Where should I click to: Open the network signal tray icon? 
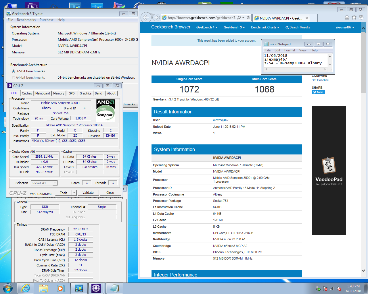(x=332, y=289)
